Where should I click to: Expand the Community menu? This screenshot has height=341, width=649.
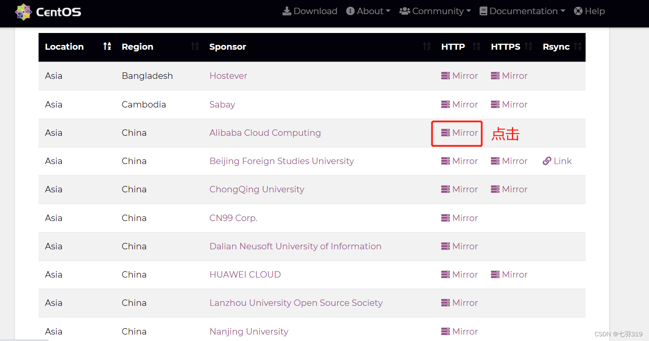(x=435, y=11)
